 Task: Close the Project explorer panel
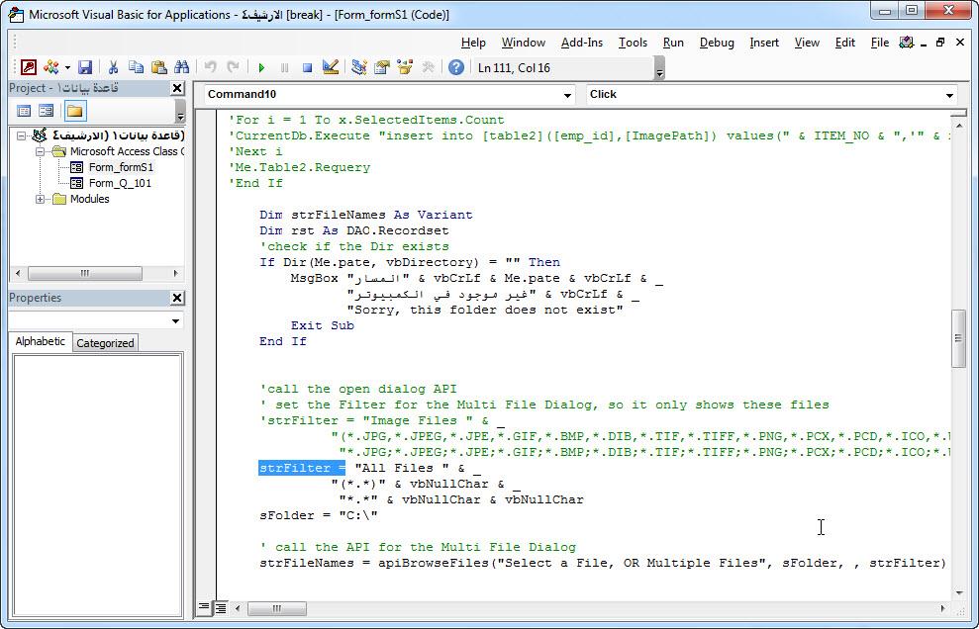[x=177, y=89]
